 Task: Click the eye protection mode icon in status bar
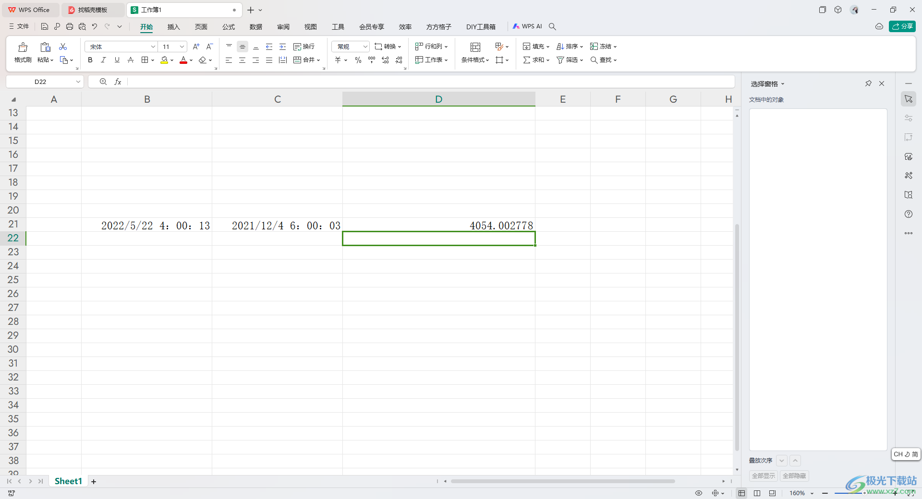[699, 493]
